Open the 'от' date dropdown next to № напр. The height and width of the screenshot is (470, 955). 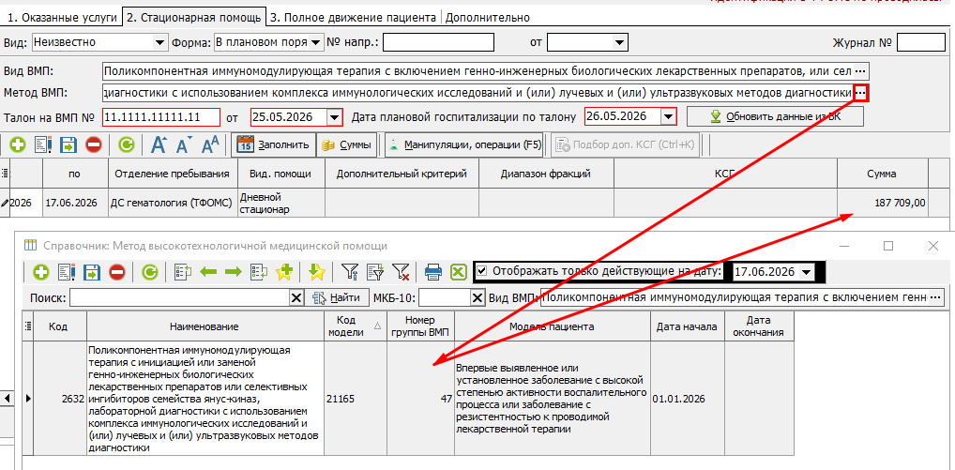[620, 42]
